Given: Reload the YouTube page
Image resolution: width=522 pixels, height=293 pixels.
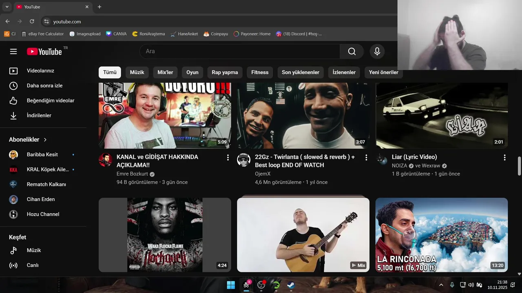Looking at the screenshot, I should [x=32, y=21].
